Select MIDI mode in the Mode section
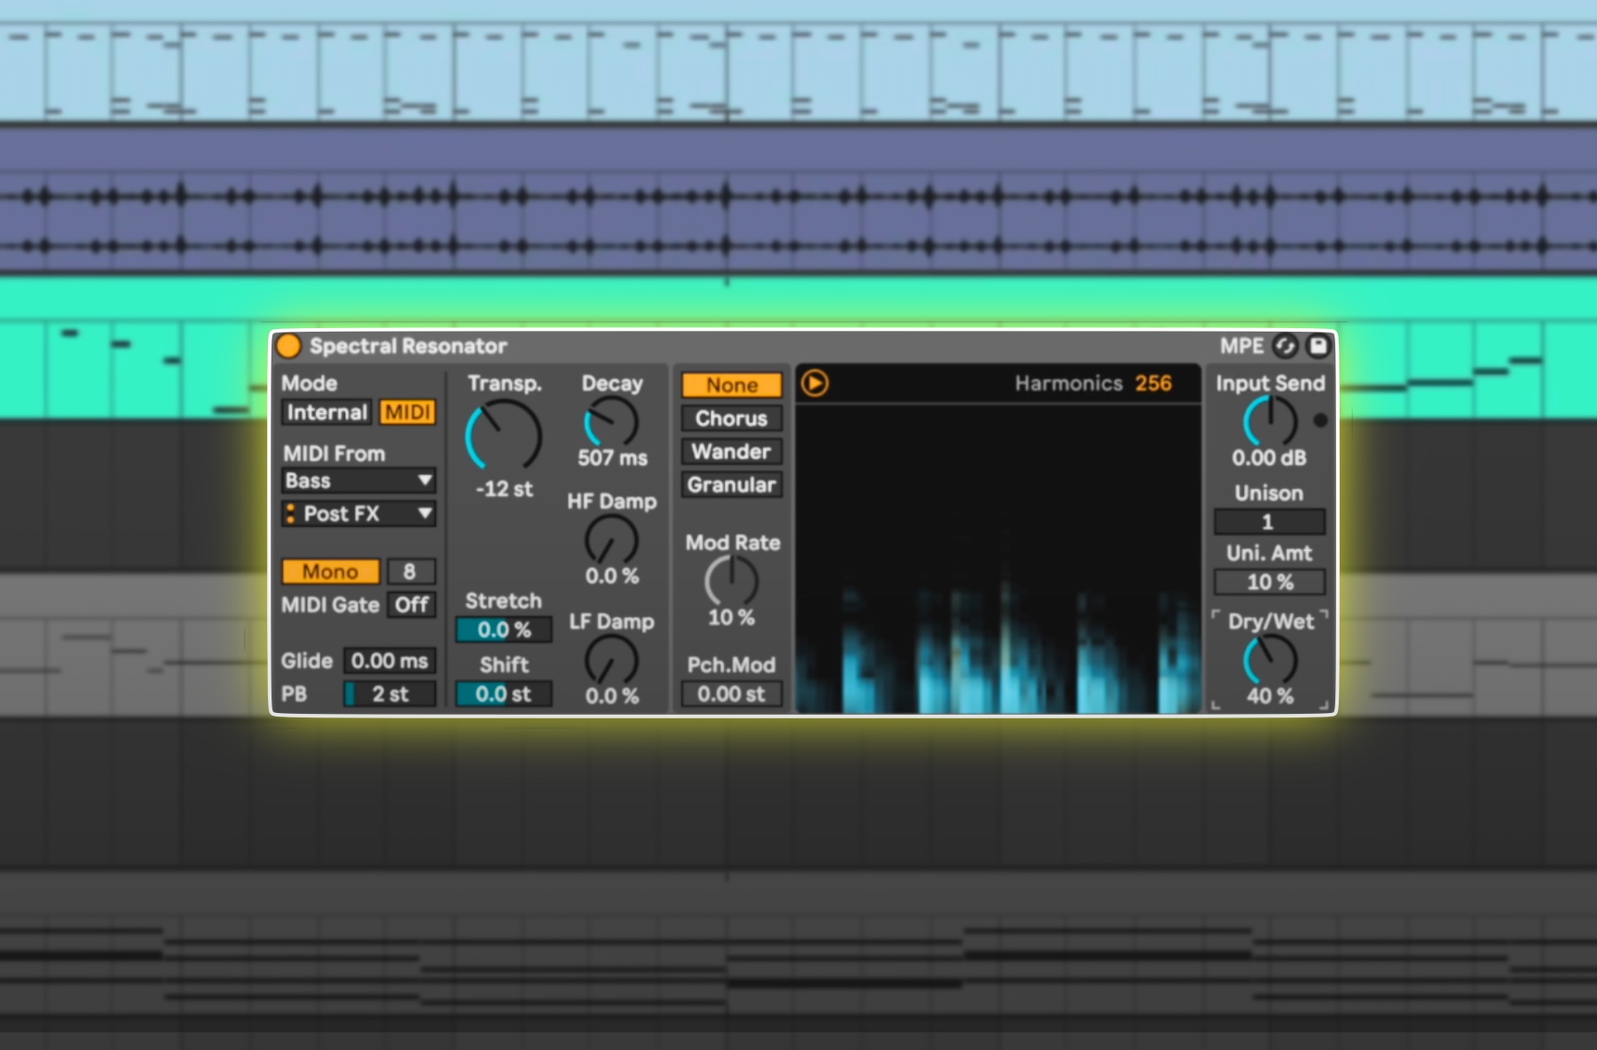 [407, 412]
